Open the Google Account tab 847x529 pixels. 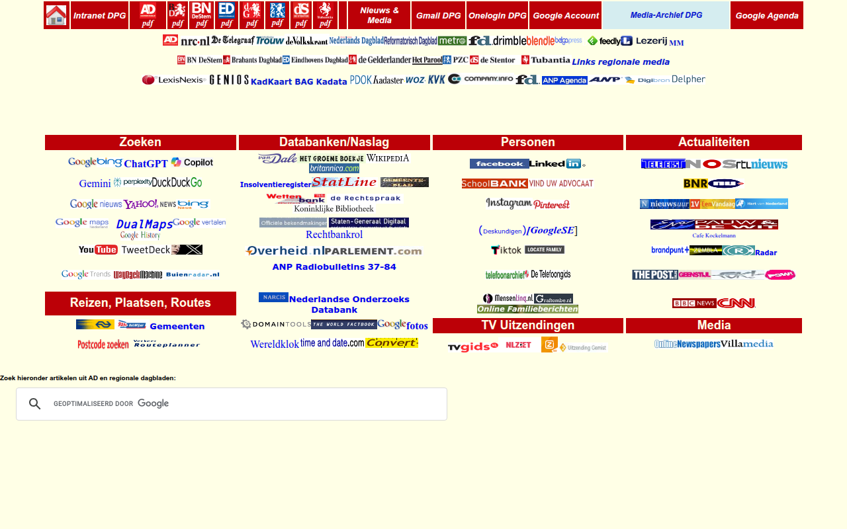(x=566, y=15)
